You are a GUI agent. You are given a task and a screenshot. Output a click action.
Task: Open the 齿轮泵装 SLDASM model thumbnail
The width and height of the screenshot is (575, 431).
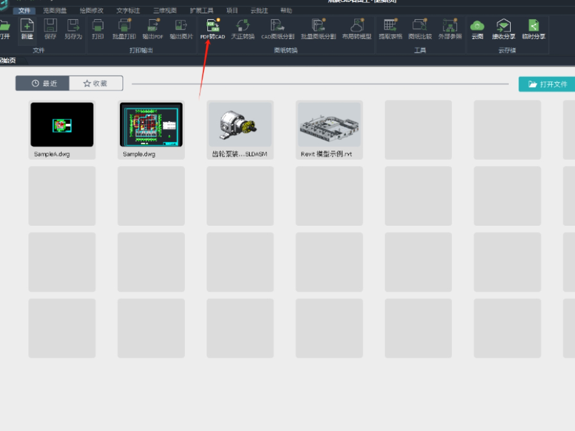tap(240, 124)
